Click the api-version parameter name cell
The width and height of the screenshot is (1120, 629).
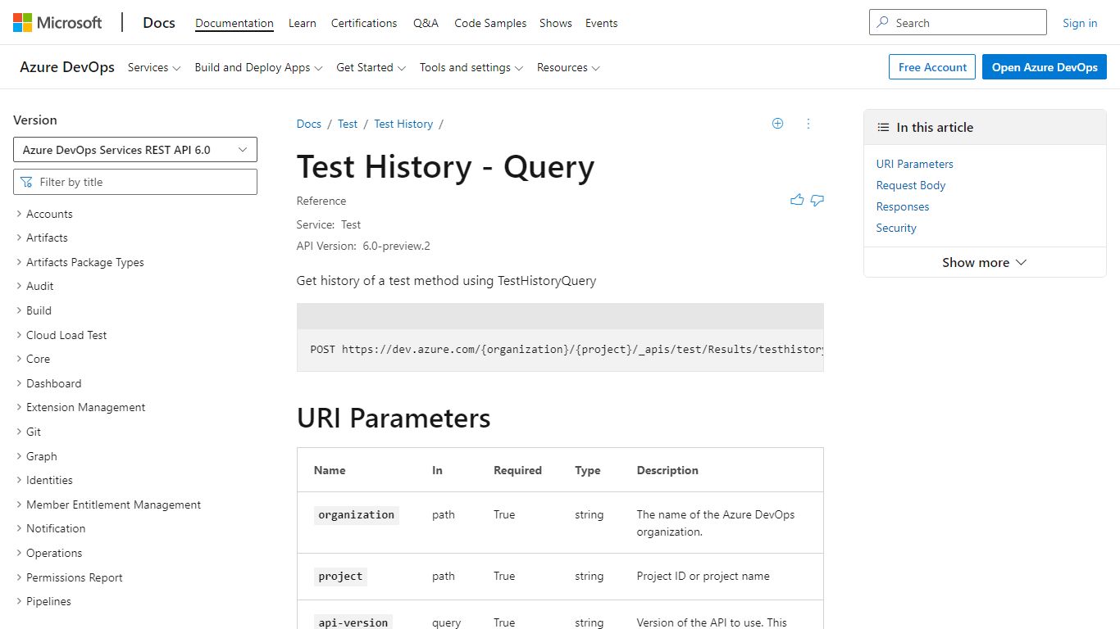353,622
